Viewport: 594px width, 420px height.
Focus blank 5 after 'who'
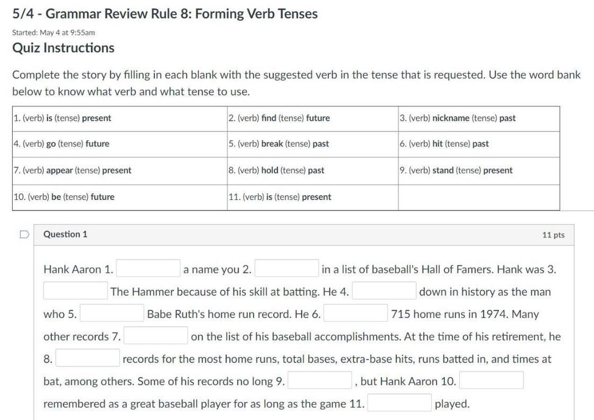(112, 313)
